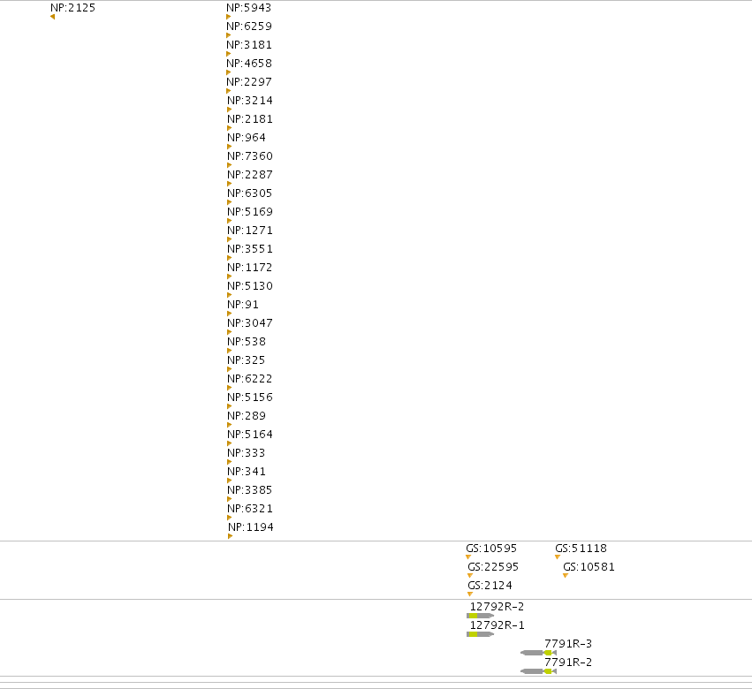
Task: Click the gene glyph under 12792R-2
Action: pyautogui.click(x=480, y=616)
